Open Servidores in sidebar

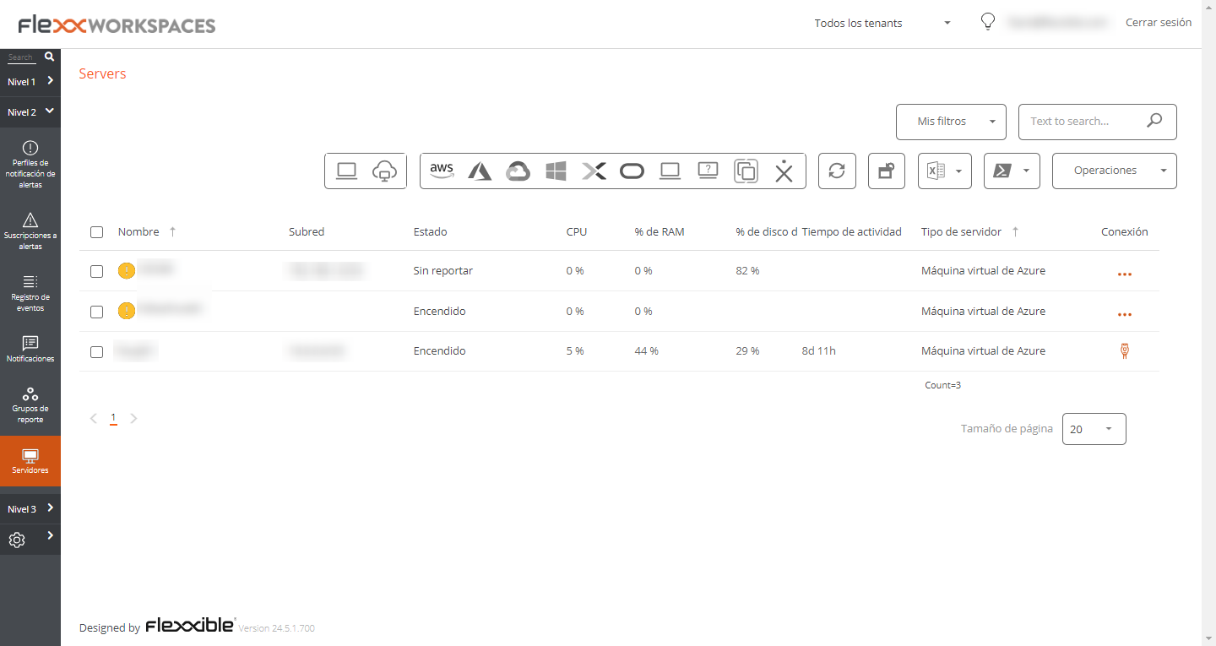[x=30, y=461]
